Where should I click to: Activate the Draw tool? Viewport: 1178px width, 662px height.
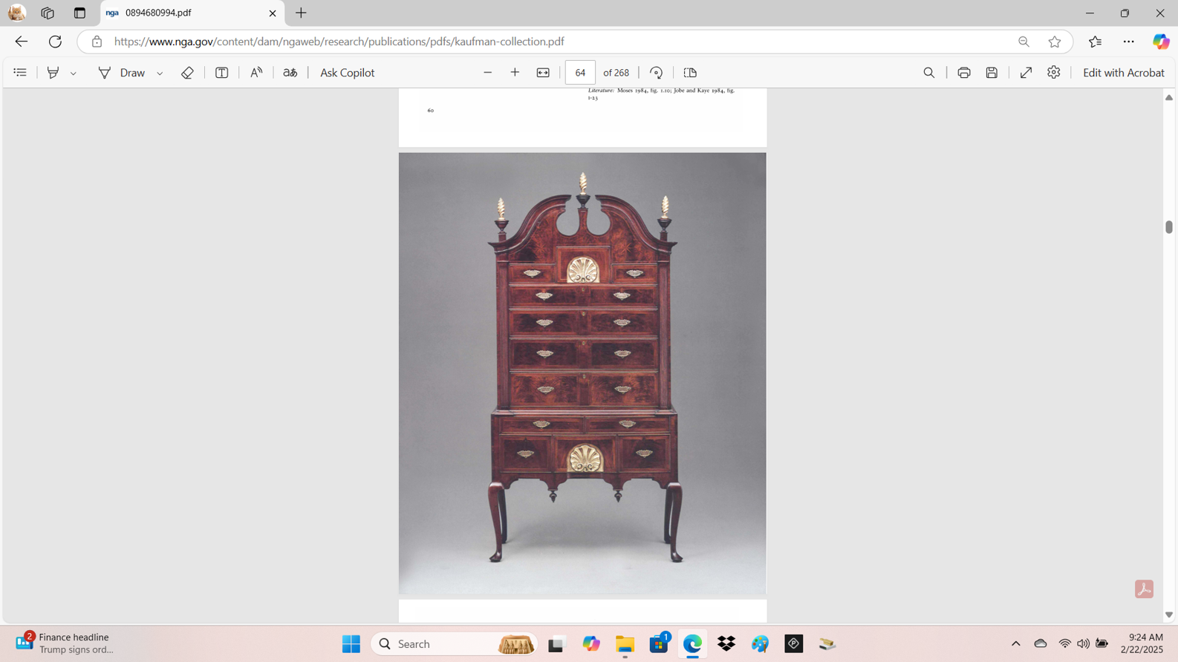pyautogui.click(x=122, y=73)
